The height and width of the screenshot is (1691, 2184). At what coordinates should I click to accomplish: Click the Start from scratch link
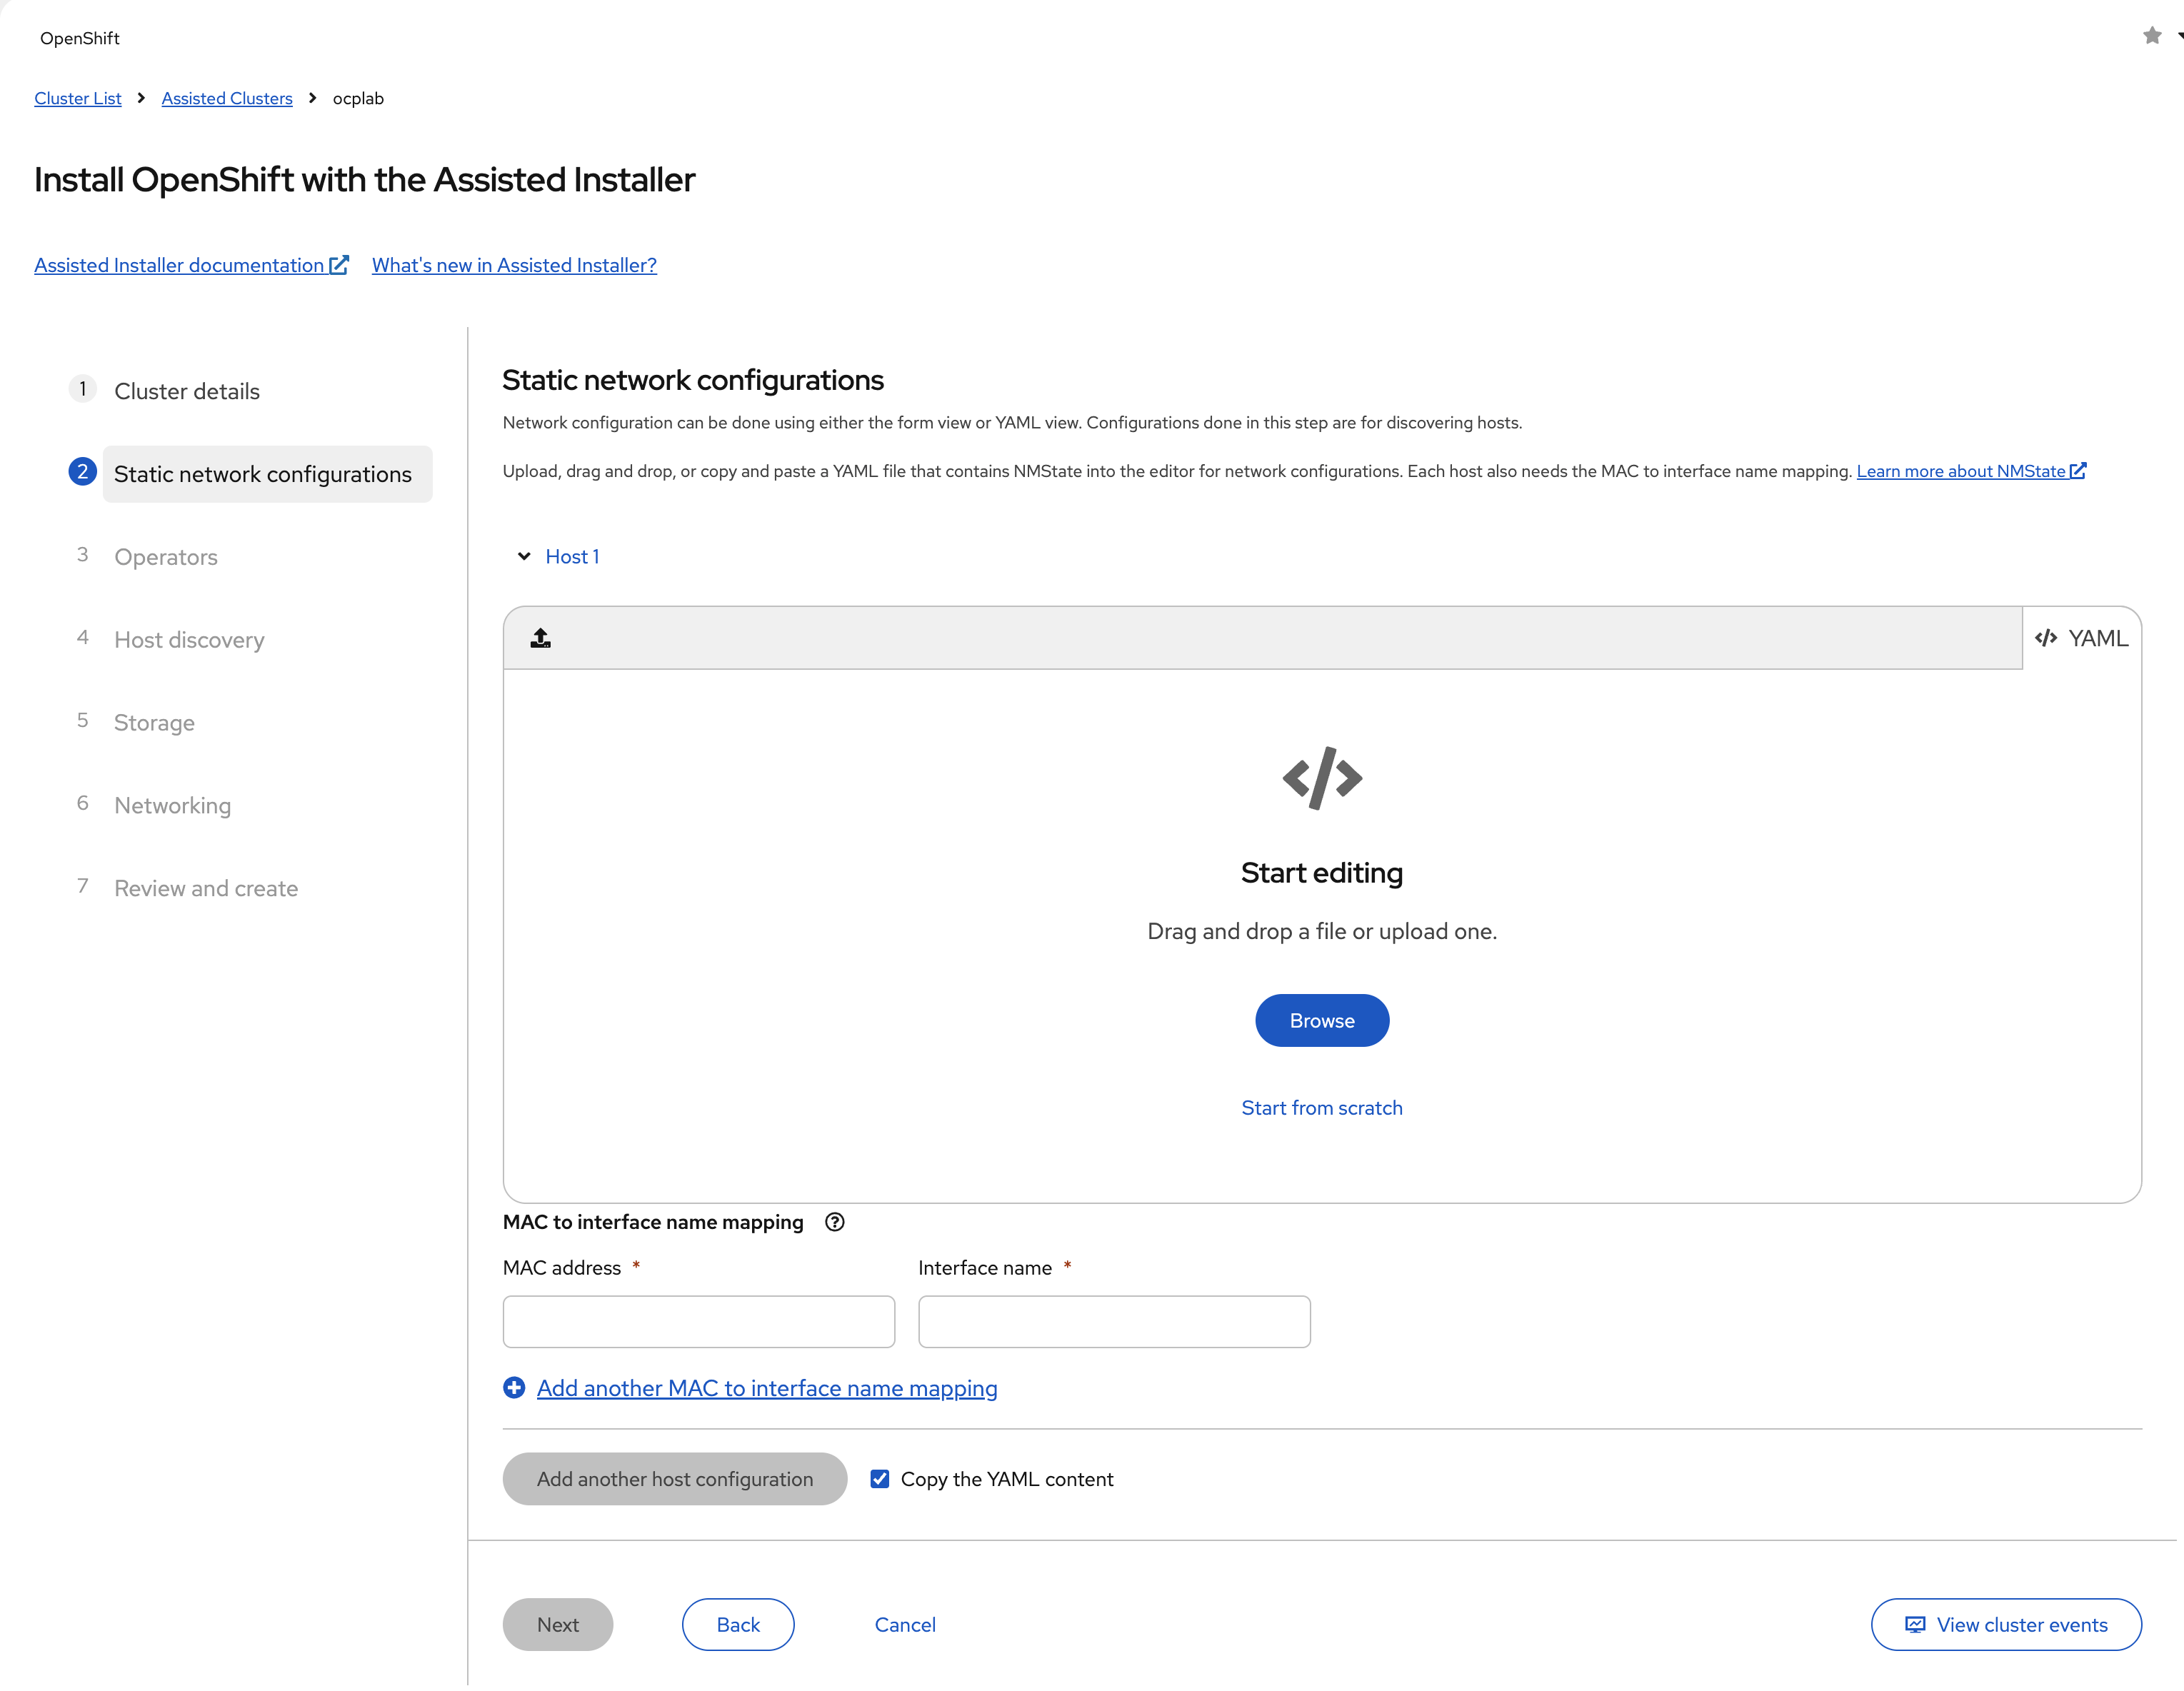1321,1107
